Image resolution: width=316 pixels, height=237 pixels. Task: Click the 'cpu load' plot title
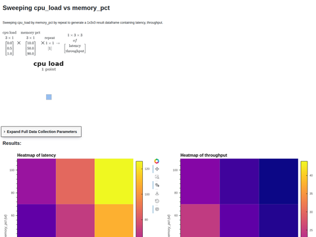[49, 64]
